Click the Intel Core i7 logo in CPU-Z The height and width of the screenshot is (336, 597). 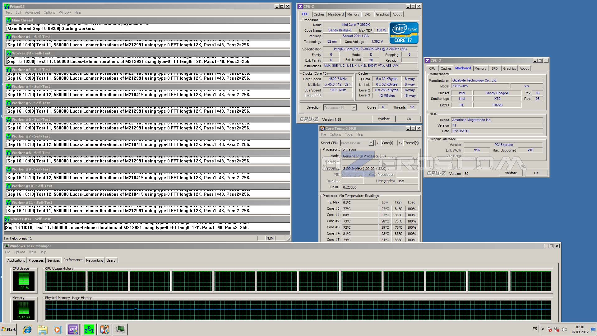pyautogui.click(x=404, y=33)
